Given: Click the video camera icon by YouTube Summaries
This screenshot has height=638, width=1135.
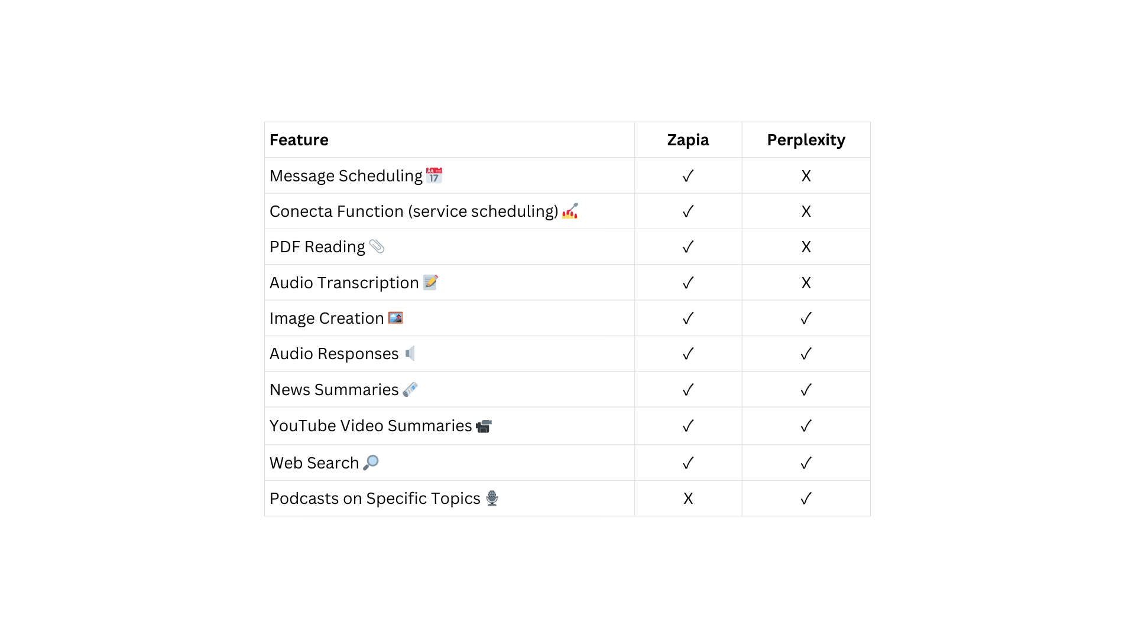Looking at the screenshot, I should [x=484, y=426].
